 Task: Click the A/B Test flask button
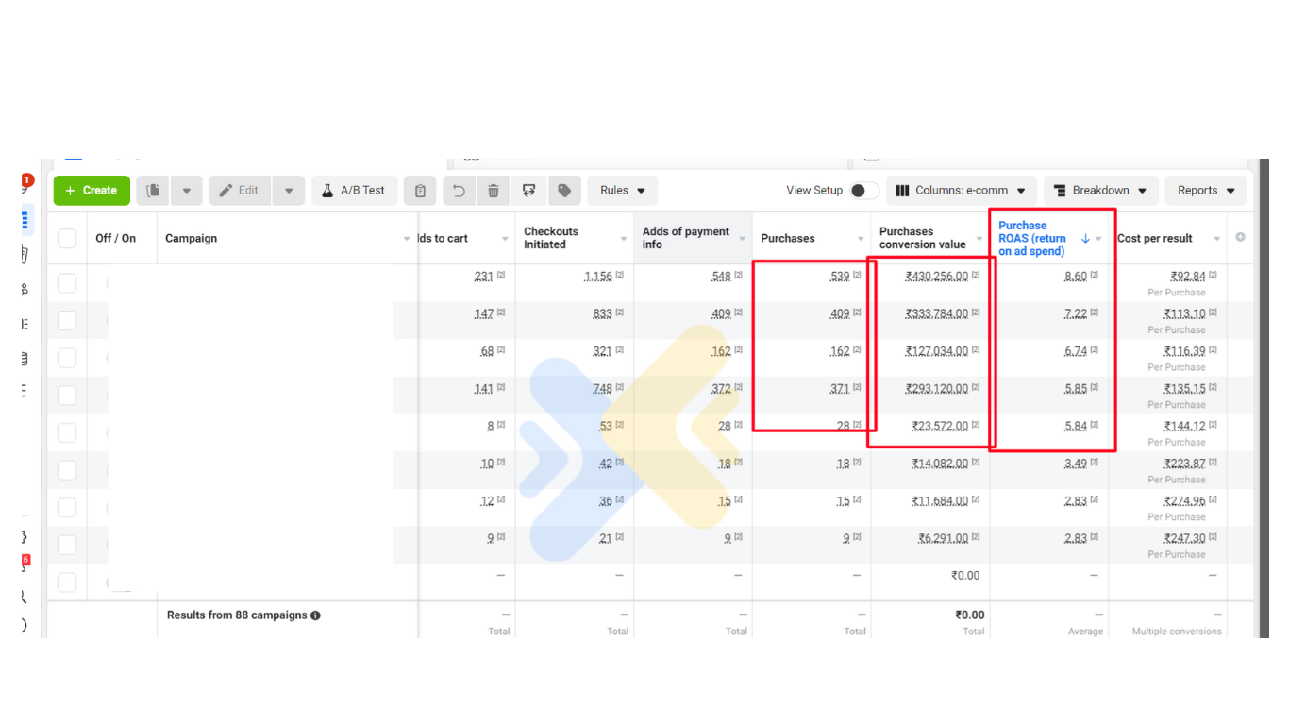(x=354, y=191)
